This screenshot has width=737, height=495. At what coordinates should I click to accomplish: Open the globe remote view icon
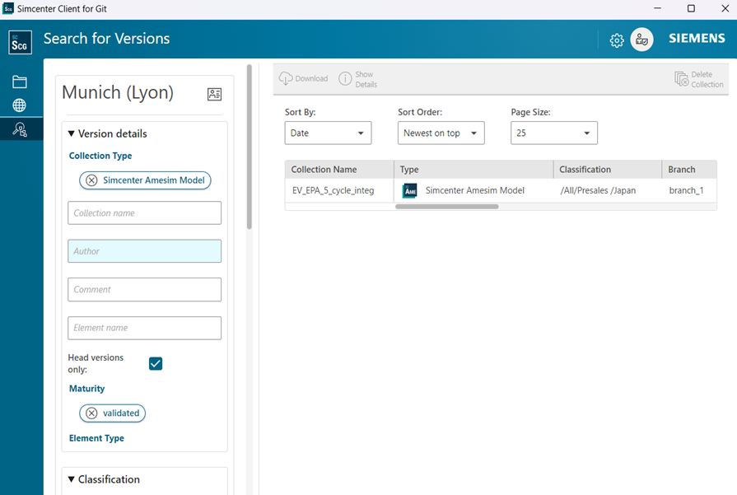tap(19, 105)
